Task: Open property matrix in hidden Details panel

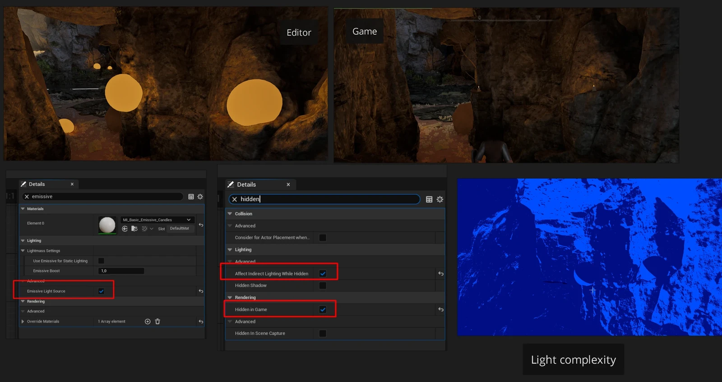Action: coord(429,199)
